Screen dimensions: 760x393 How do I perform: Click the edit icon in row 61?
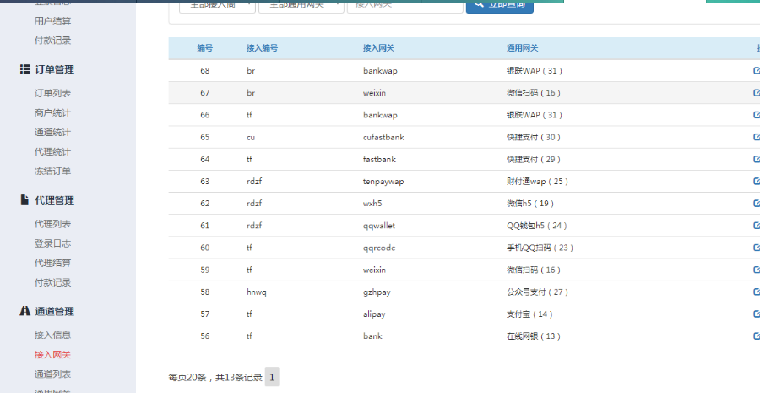click(x=756, y=225)
